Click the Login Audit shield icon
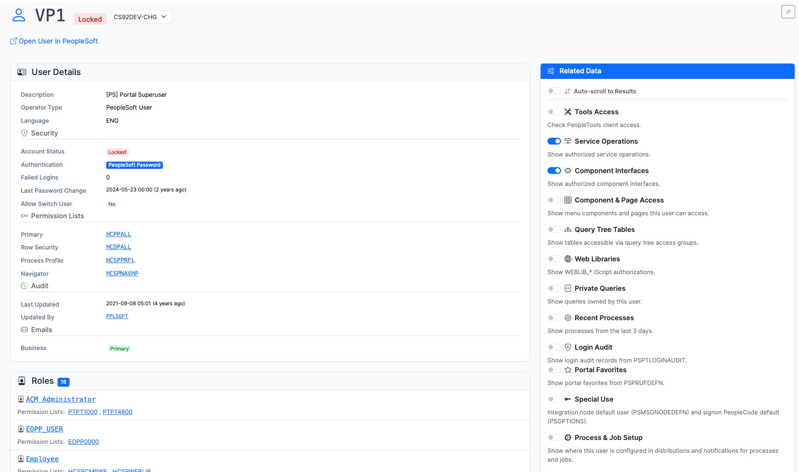 [x=568, y=347]
